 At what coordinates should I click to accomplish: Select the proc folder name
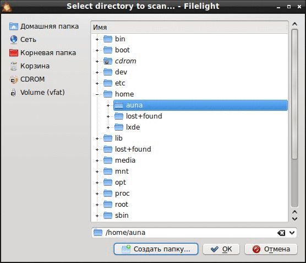coord(122,194)
